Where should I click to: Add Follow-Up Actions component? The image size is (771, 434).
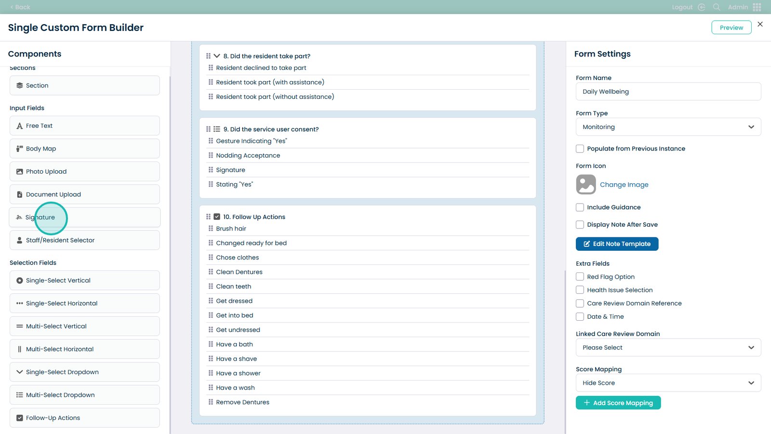tap(85, 418)
